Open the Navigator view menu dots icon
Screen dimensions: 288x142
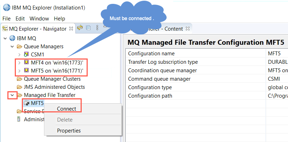click(x=97, y=28)
